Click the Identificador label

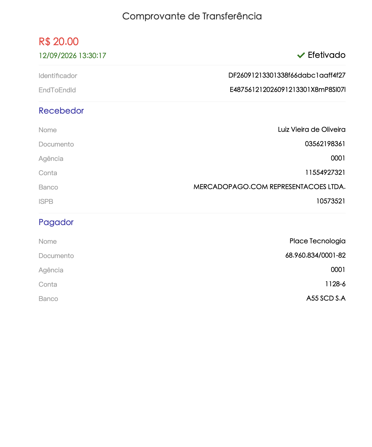tap(58, 76)
